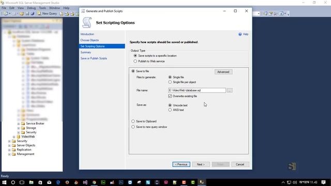Viewport: 331px width, 186px height.
Task: Click the VideoWeb database icon
Action: [x=19, y=136]
